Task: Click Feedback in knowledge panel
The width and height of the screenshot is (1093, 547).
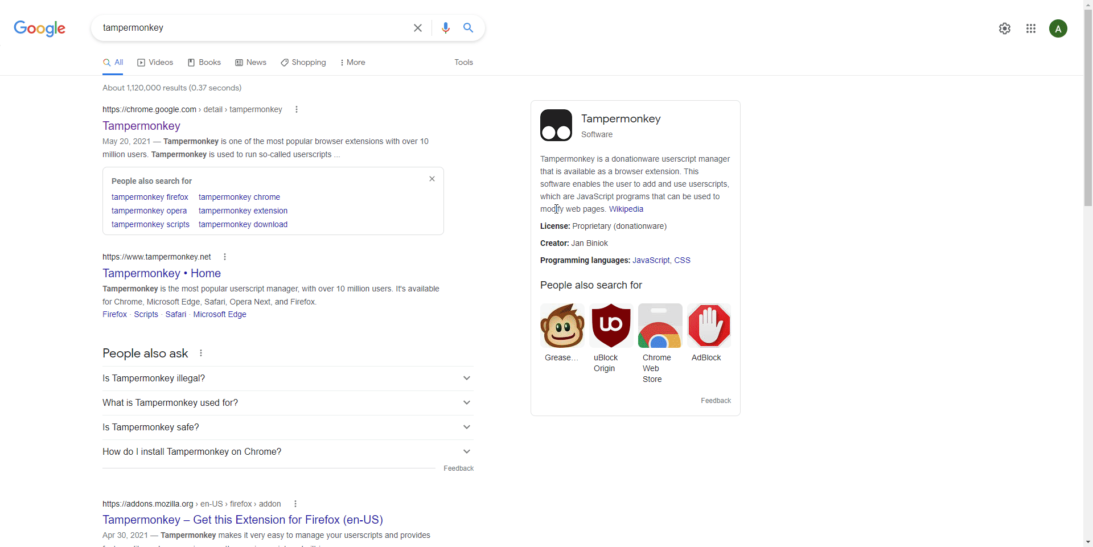Action: pos(716,401)
